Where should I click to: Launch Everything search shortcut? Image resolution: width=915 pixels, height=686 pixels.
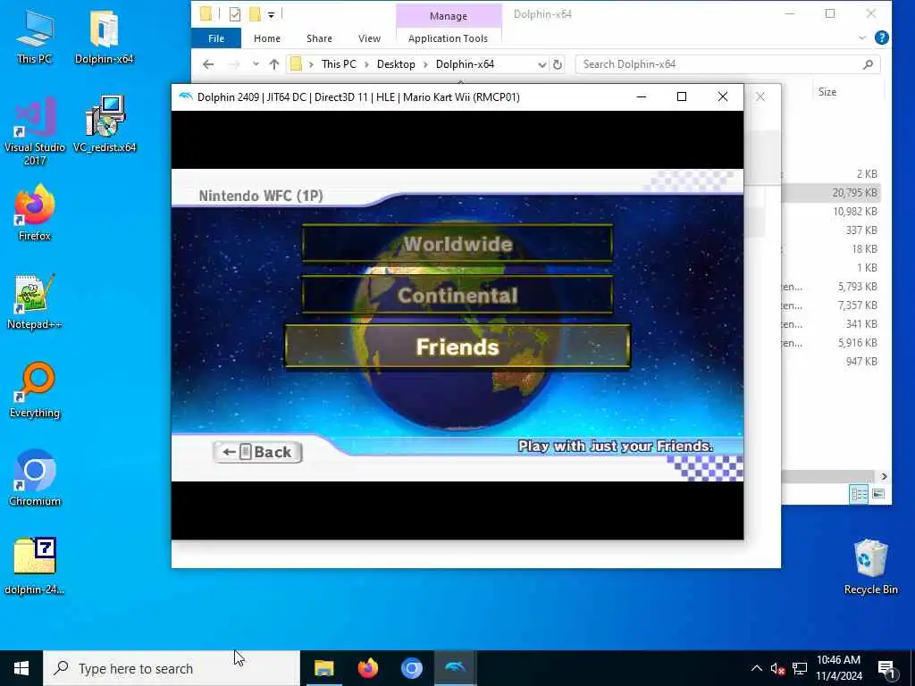point(35,390)
